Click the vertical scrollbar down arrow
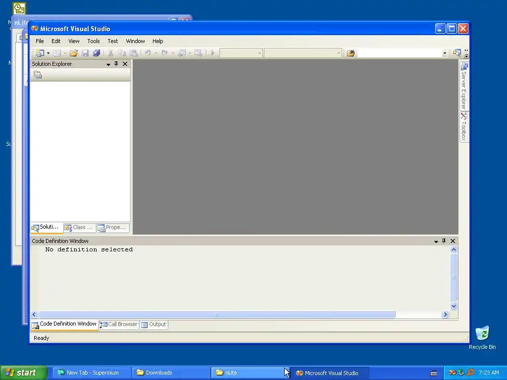Image resolution: width=507 pixels, height=380 pixels. click(x=454, y=306)
